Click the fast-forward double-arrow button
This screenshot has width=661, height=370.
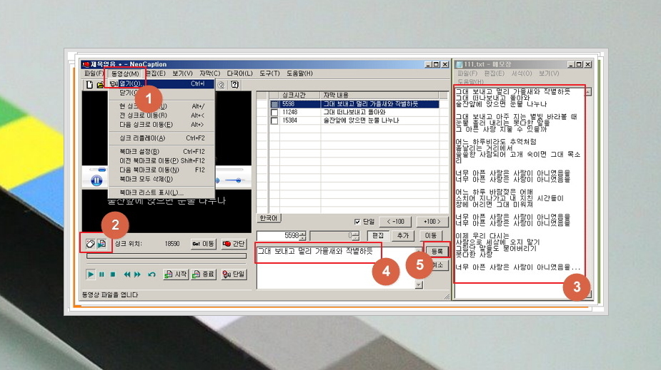(x=137, y=274)
